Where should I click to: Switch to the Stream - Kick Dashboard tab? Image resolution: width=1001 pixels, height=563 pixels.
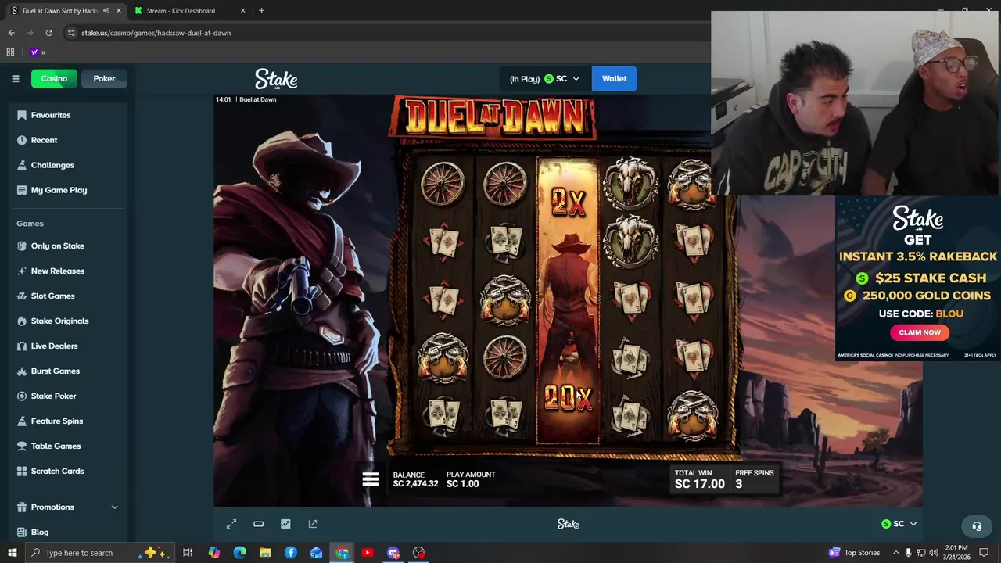click(x=181, y=11)
